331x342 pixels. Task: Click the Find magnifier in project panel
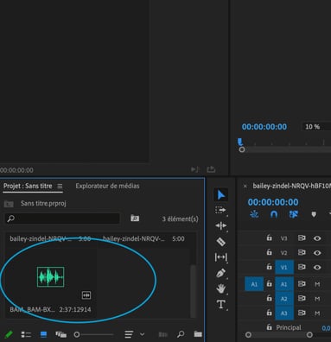[x=181, y=334]
